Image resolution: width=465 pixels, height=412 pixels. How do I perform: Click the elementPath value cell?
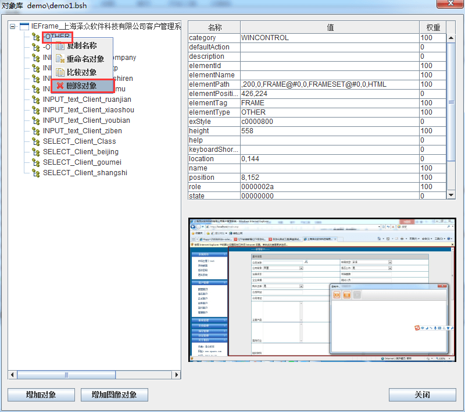pyautogui.click(x=329, y=84)
